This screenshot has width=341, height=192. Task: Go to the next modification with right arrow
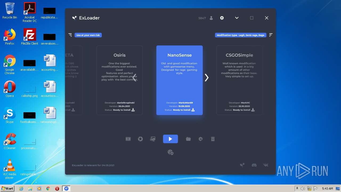click(206, 78)
